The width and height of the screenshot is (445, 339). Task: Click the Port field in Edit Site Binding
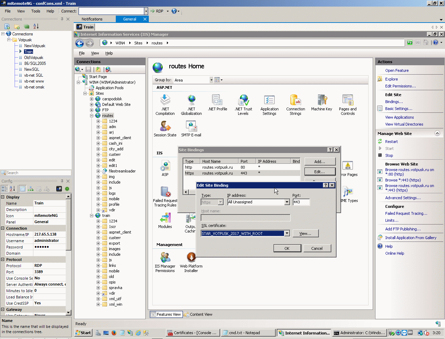coord(301,202)
